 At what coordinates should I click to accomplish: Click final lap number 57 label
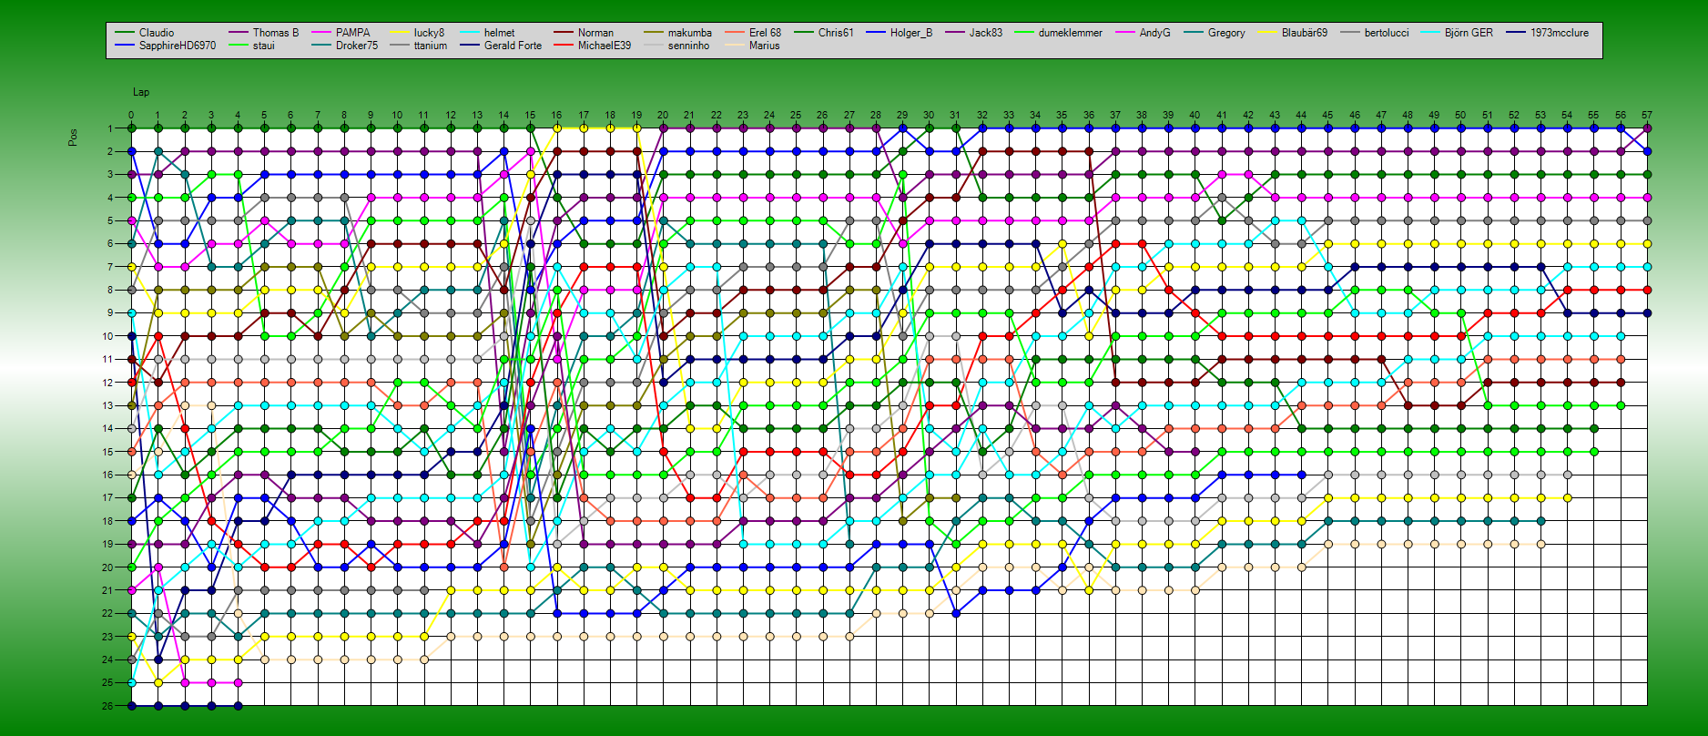1647,116
